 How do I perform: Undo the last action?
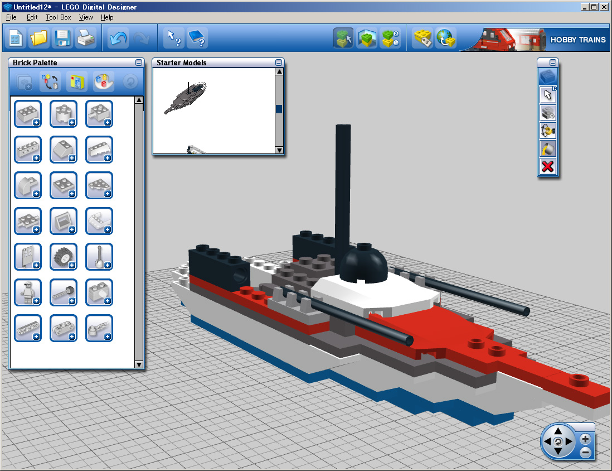(118, 39)
